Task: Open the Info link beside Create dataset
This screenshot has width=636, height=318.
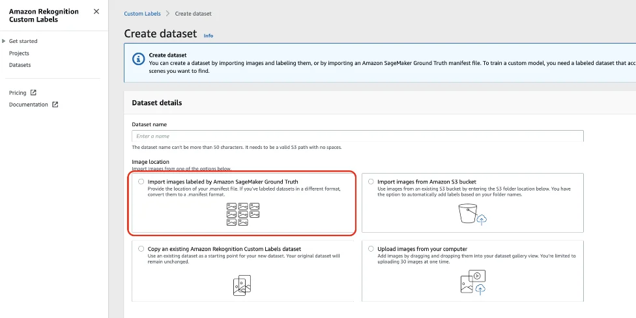Action: (x=209, y=36)
